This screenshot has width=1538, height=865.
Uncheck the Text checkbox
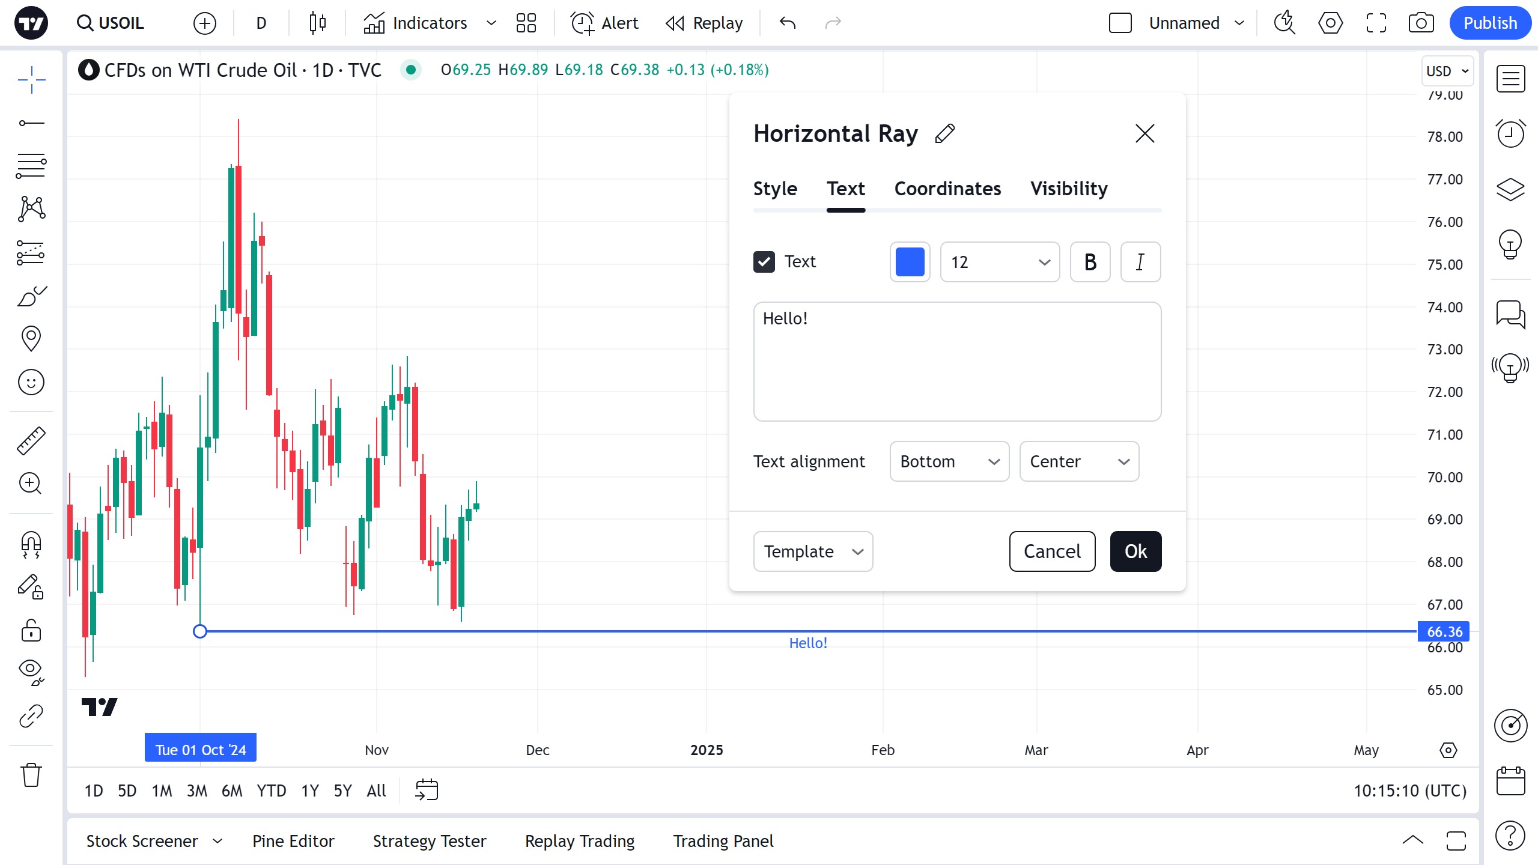(764, 262)
